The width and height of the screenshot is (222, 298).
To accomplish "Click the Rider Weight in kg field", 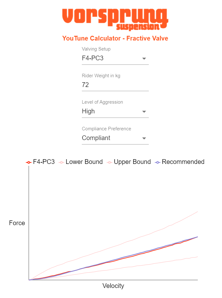I will (115, 85).
